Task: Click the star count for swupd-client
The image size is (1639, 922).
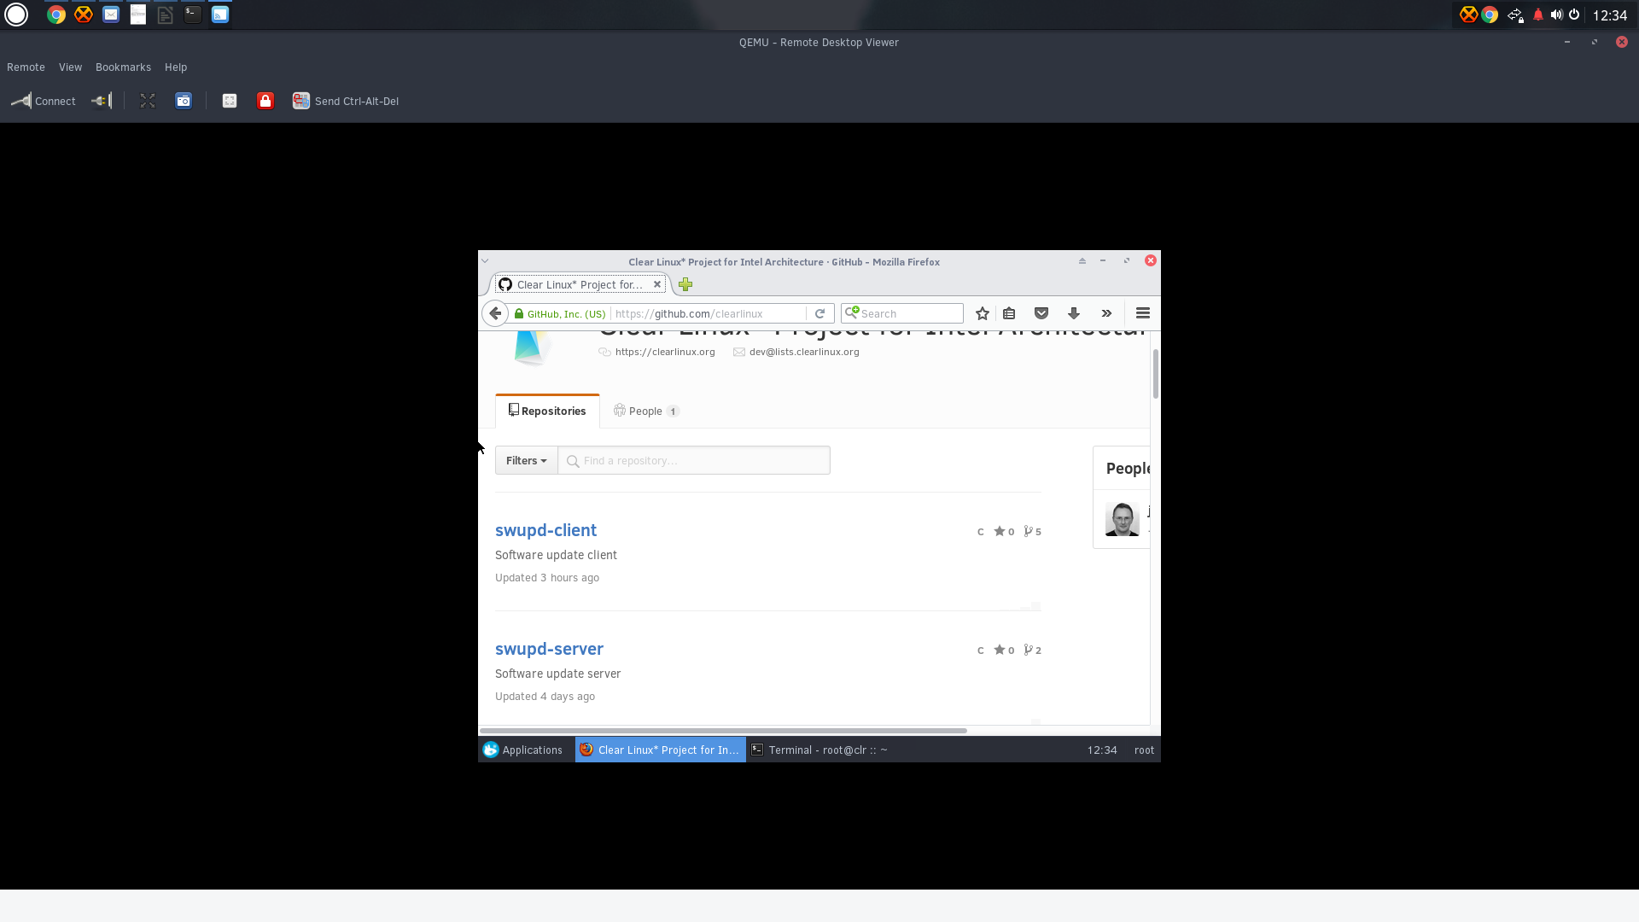Action: [1004, 531]
